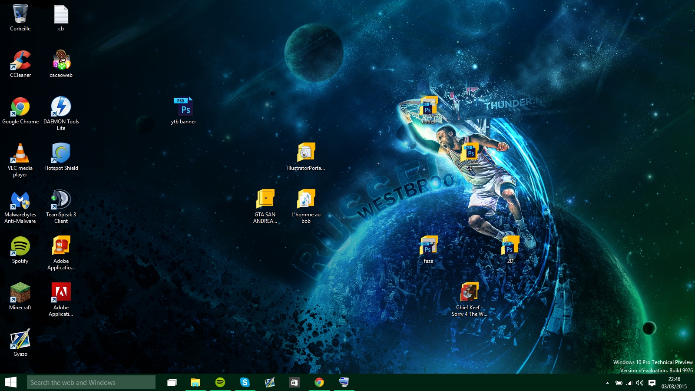
Task: Open Task View from the taskbar
Action: (172, 382)
